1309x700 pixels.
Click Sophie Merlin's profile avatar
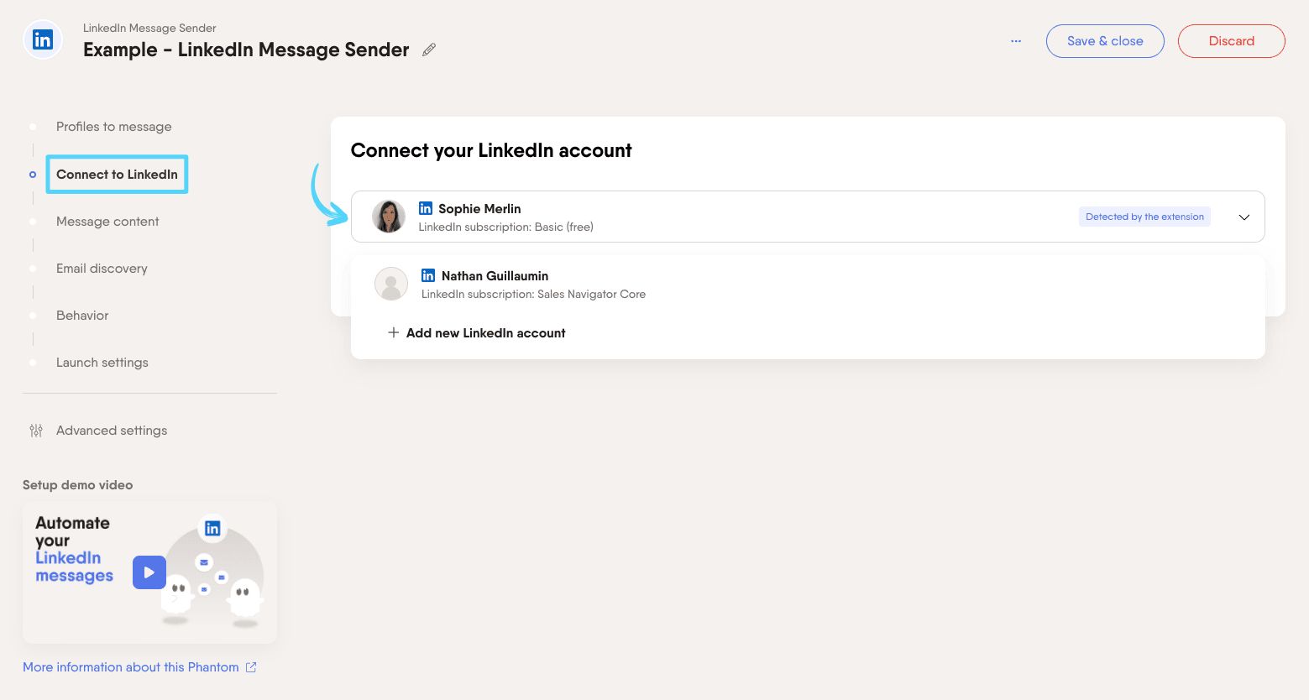(x=389, y=217)
